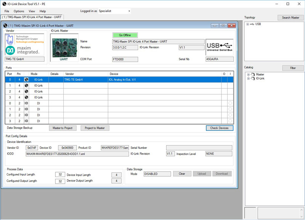This screenshot has height=220, width=305.
Task: Click the UART master board image
Action: pyautogui.click(x=64, y=48)
